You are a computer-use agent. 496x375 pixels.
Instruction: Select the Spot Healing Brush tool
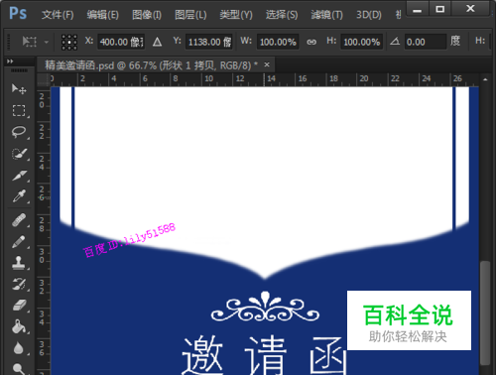pos(19,220)
